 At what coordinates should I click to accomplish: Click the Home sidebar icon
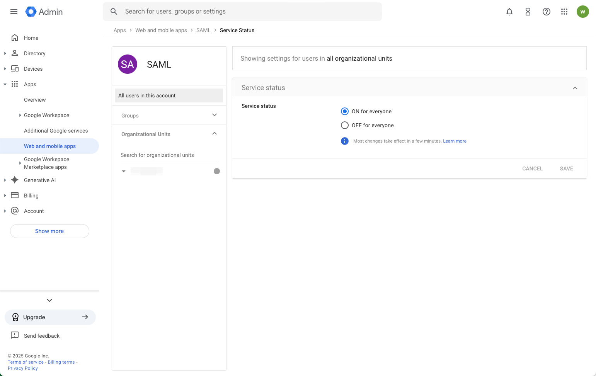[x=14, y=37]
